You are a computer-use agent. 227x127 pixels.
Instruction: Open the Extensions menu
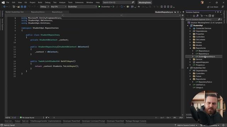point(79,2)
